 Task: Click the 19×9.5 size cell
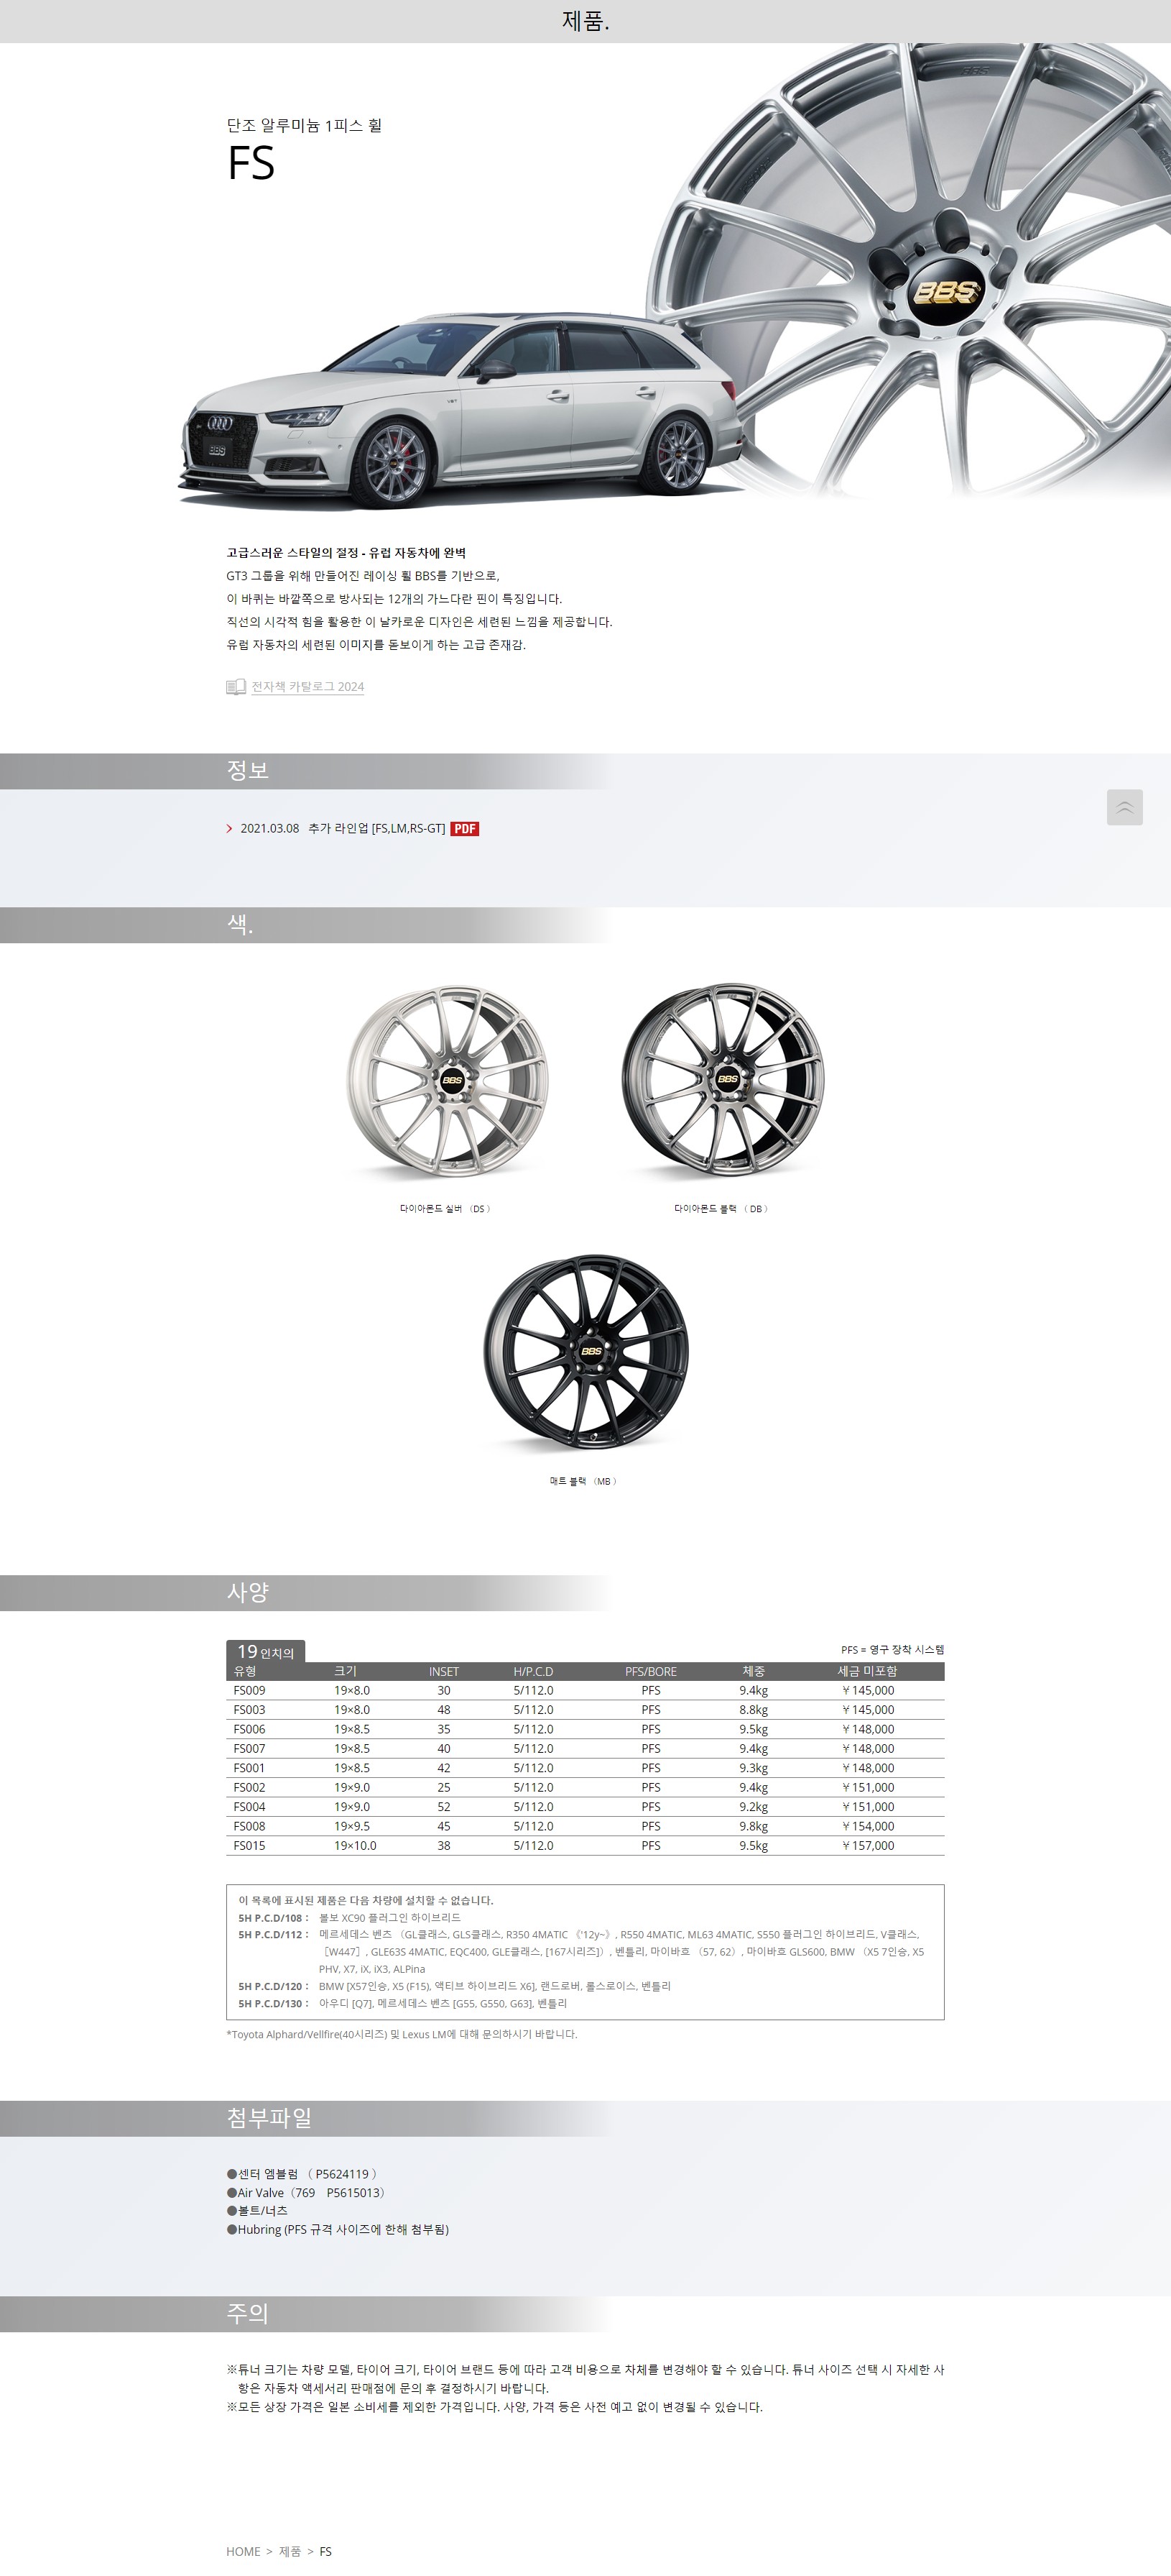(352, 1826)
